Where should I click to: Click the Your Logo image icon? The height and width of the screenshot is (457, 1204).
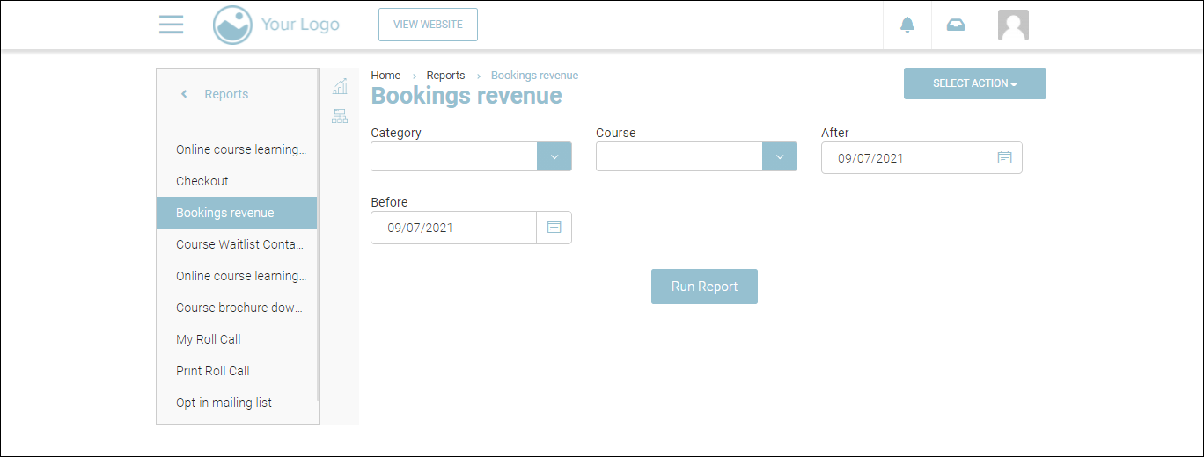(232, 25)
